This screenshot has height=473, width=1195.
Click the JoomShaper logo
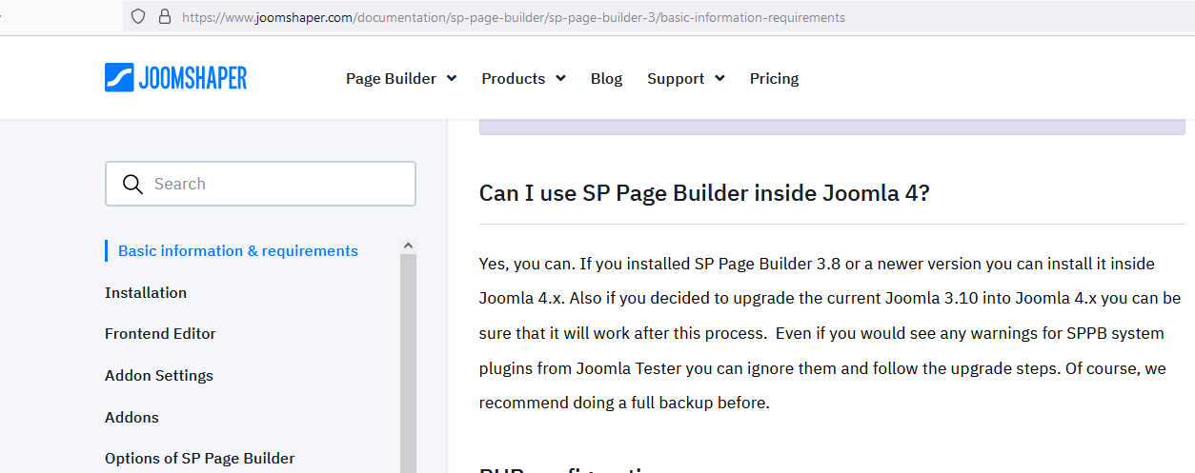175,78
